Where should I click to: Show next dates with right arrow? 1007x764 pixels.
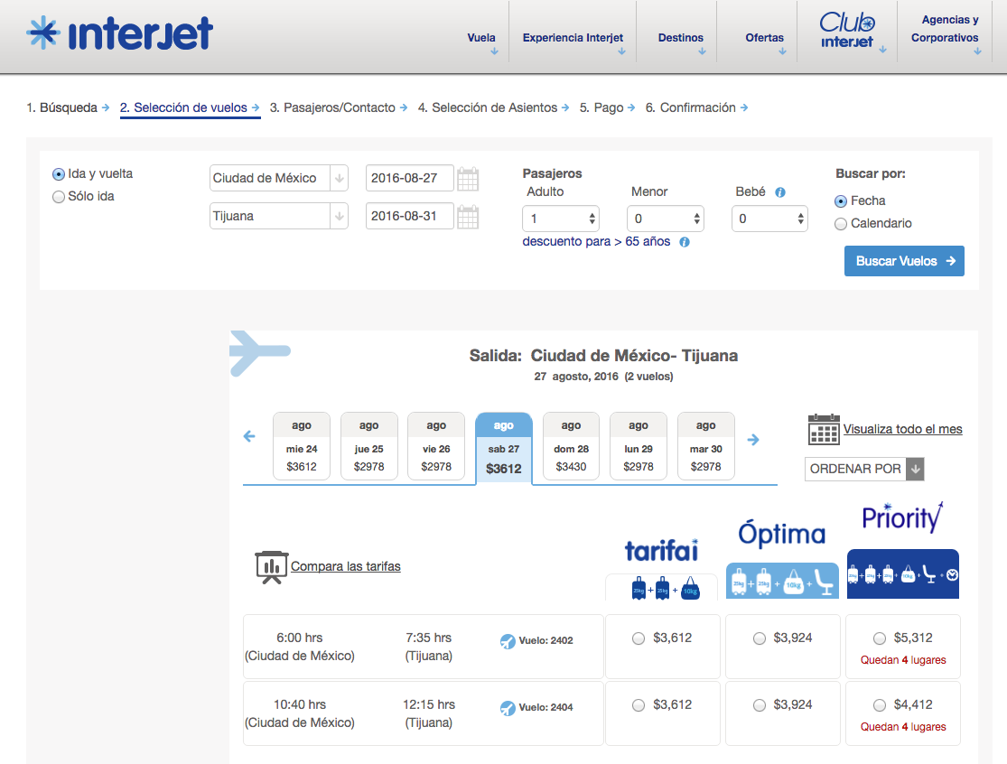click(x=753, y=440)
